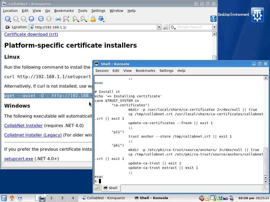Click the Forward arrow in Konqueror toolbar
Image resolution: width=270 pixels, height=202 pixels.
click(x=16, y=19)
